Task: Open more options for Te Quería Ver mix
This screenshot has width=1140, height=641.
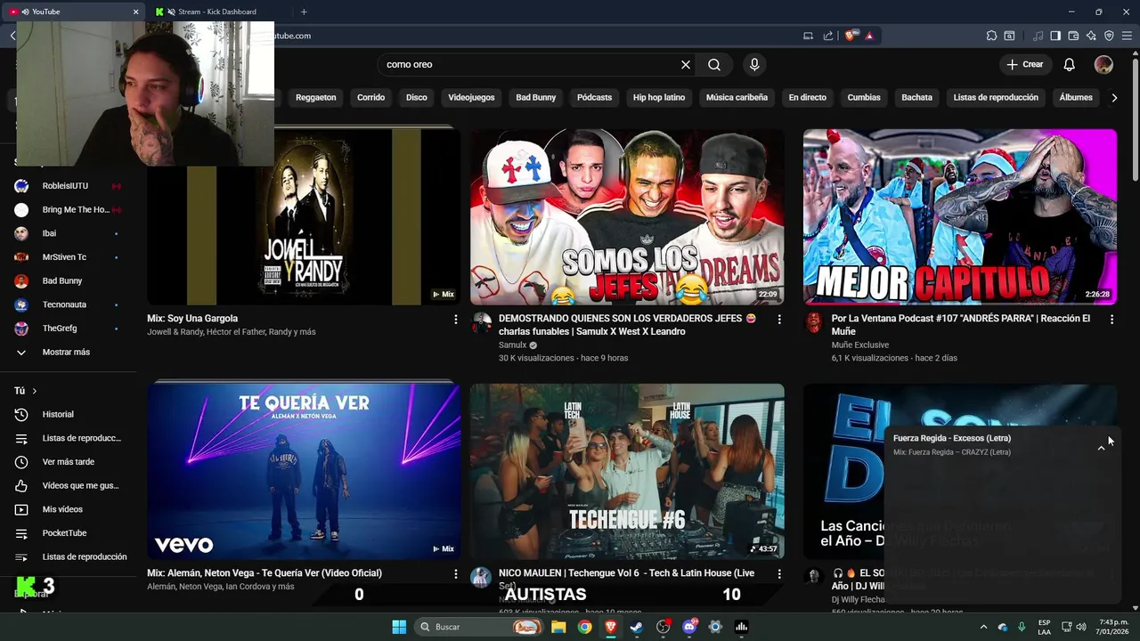Action: [x=456, y=574]
